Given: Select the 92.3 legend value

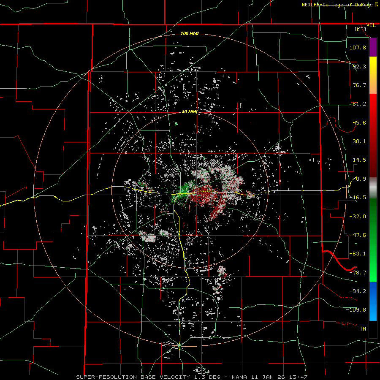Looking at the screenshot, I should pos(359,66).
